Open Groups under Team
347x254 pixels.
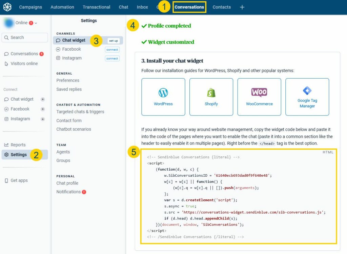[x=63, y=160]
